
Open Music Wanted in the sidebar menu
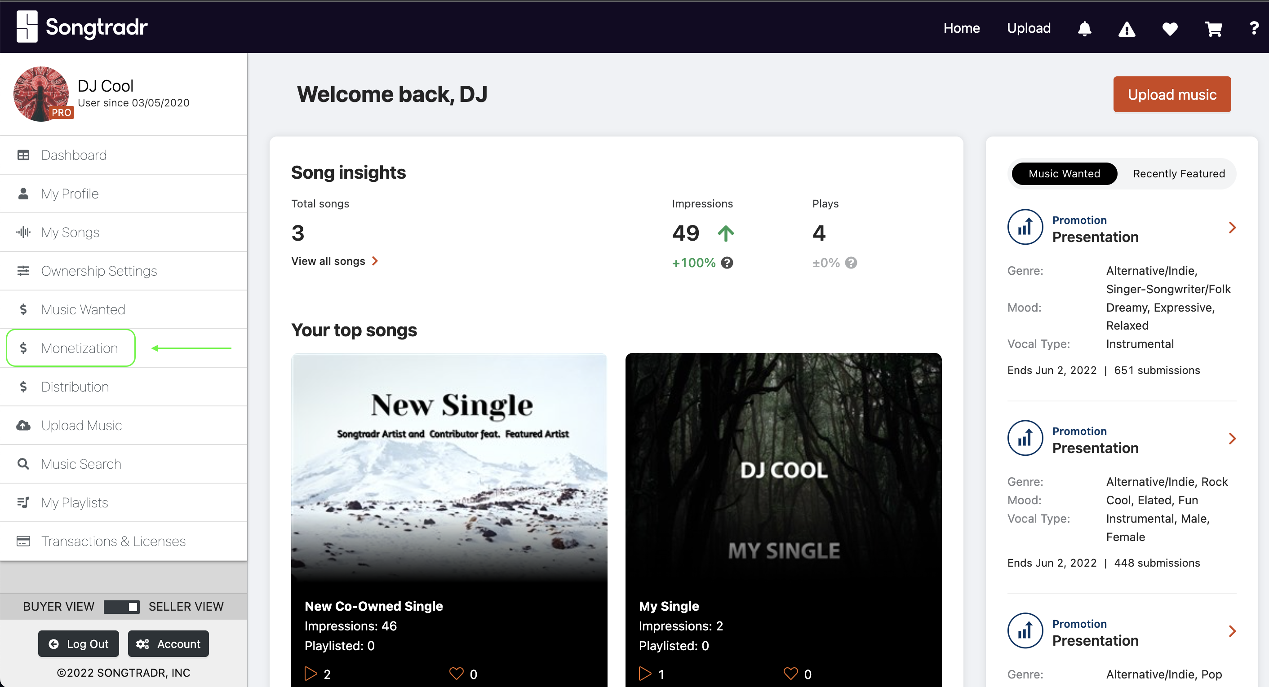click(124, 309)
